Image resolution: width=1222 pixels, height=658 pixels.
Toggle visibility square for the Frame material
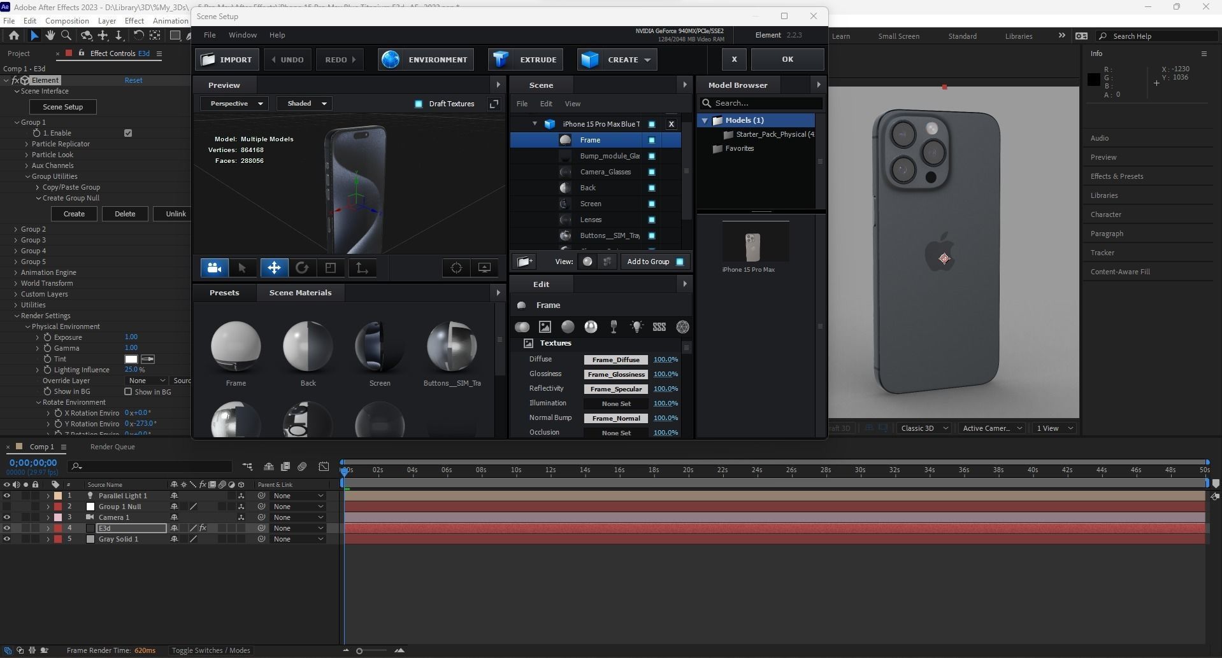[652, 140]
